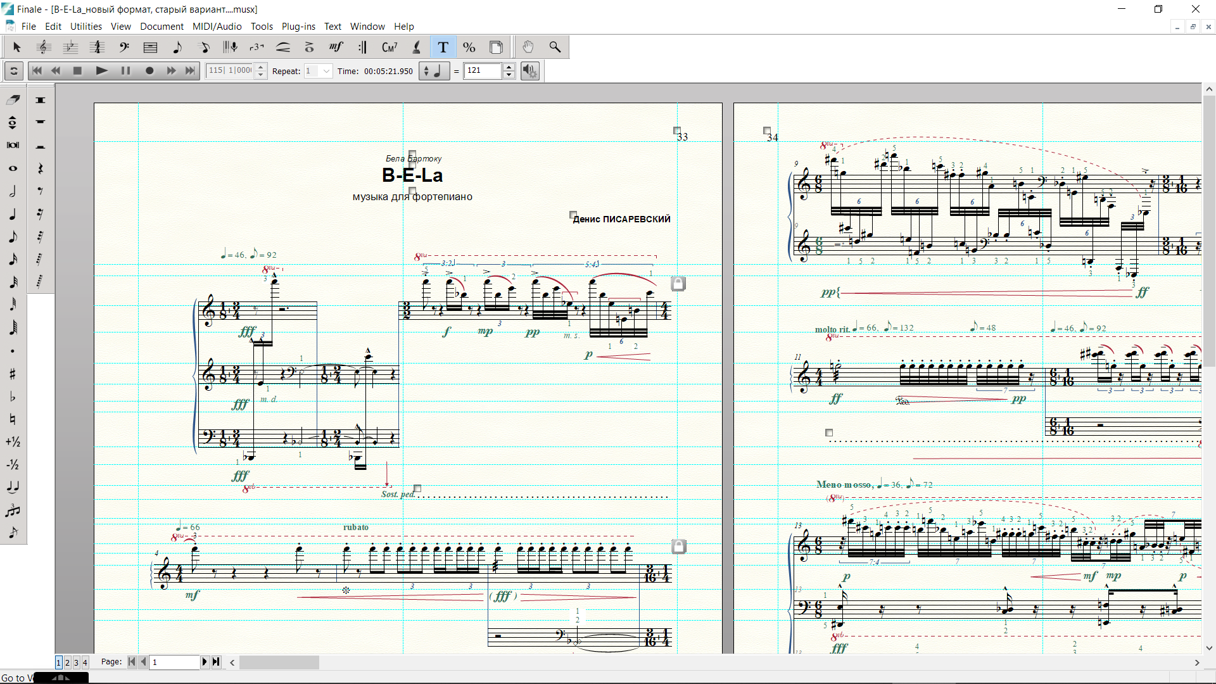Select the Key Signature tool
The image size is (1216, 684).
[x=70, y=47]
